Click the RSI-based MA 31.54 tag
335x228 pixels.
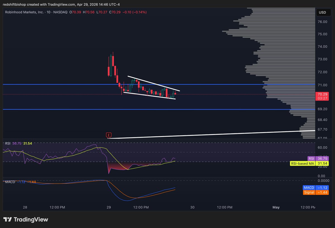click(309, 163)
